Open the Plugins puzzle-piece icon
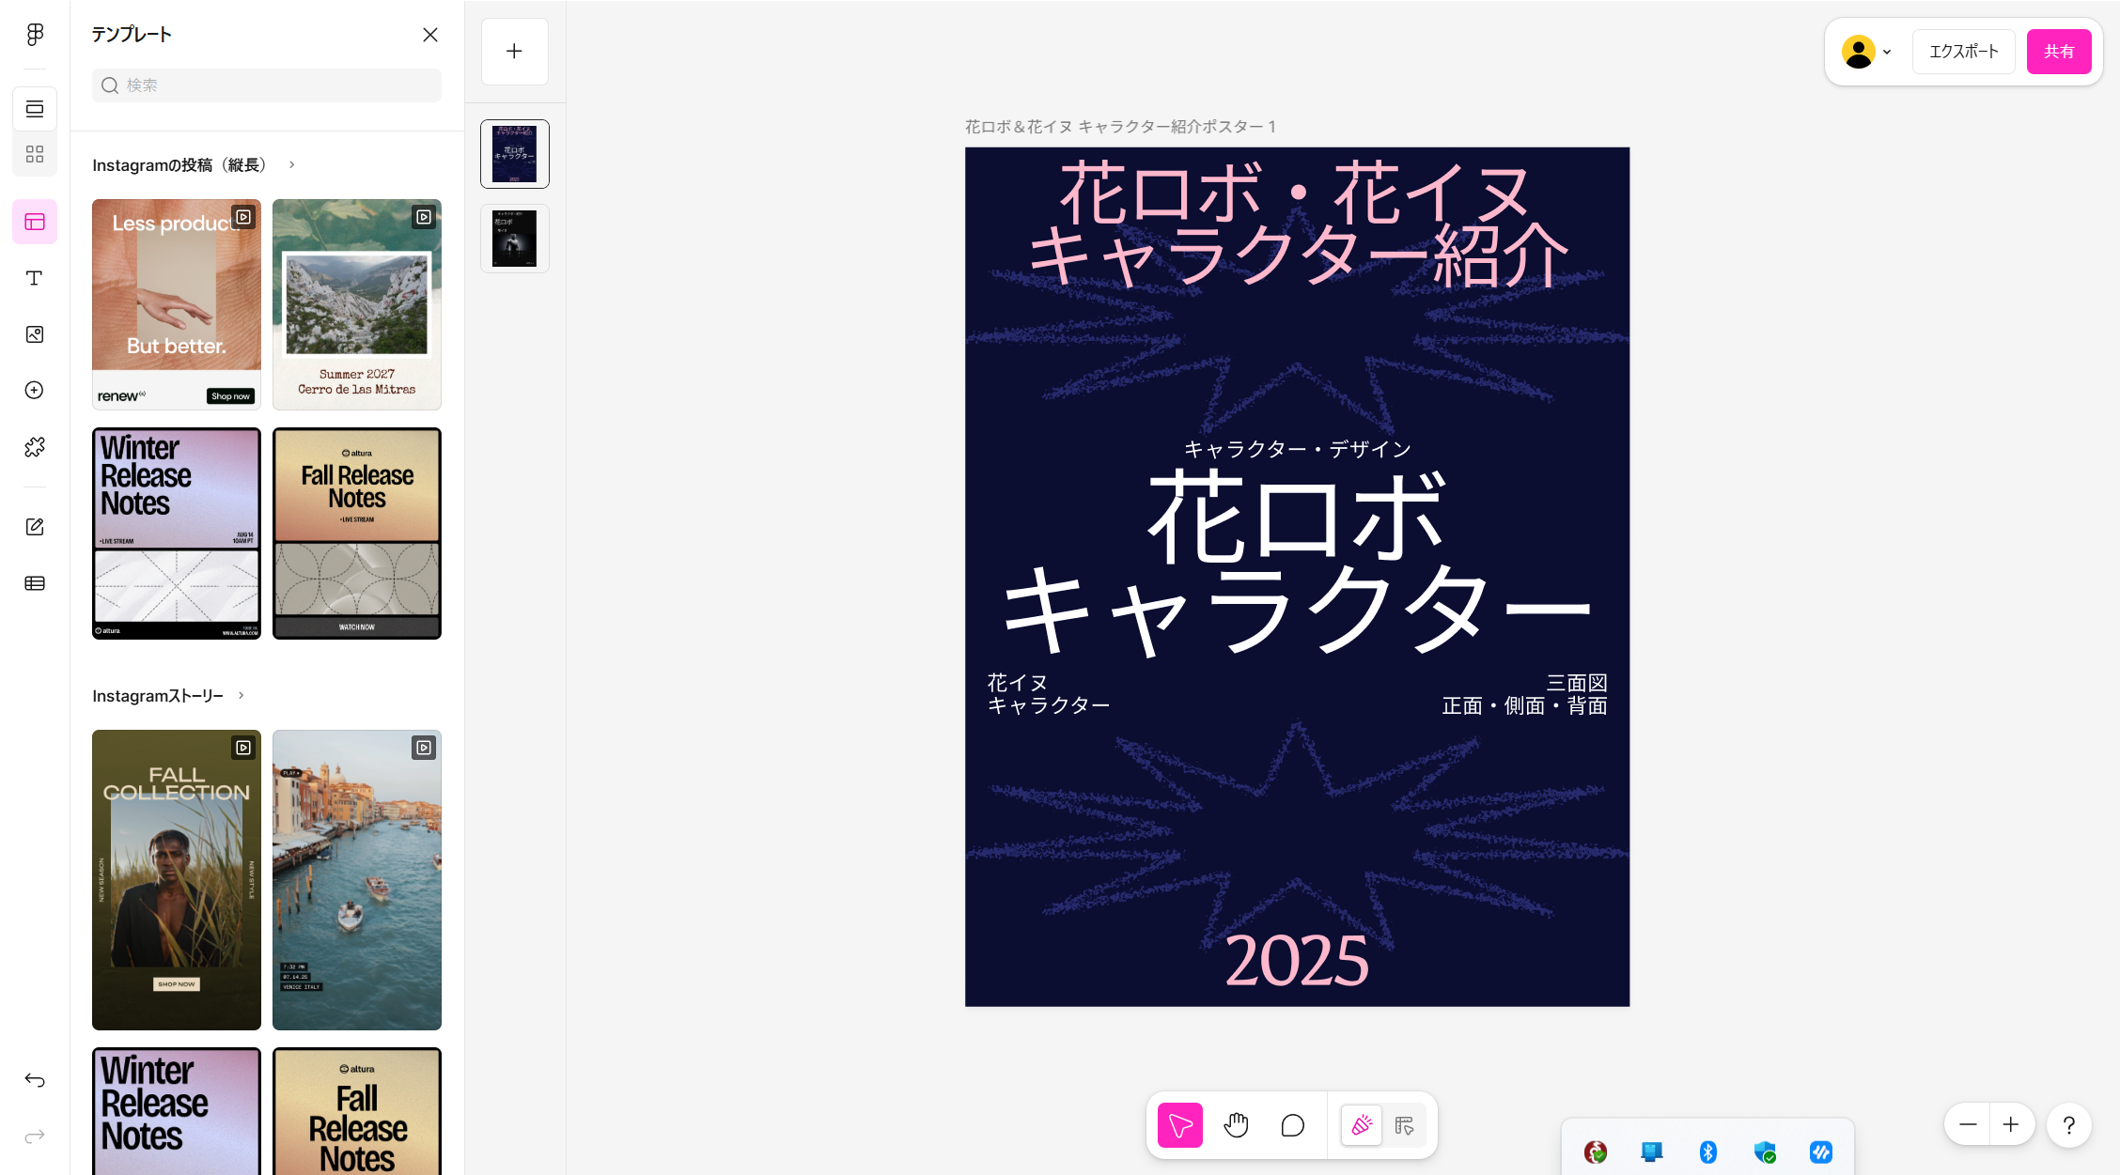Viewport: 2120px width, 1175px height. pyautogui.click(x=35, y=447)
